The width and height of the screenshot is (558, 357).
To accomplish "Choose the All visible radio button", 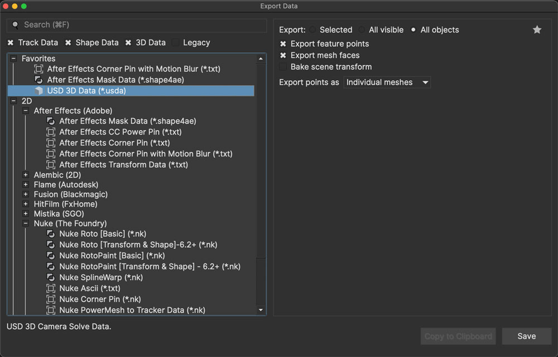I will pyautogui.click(x=362, y=30).
